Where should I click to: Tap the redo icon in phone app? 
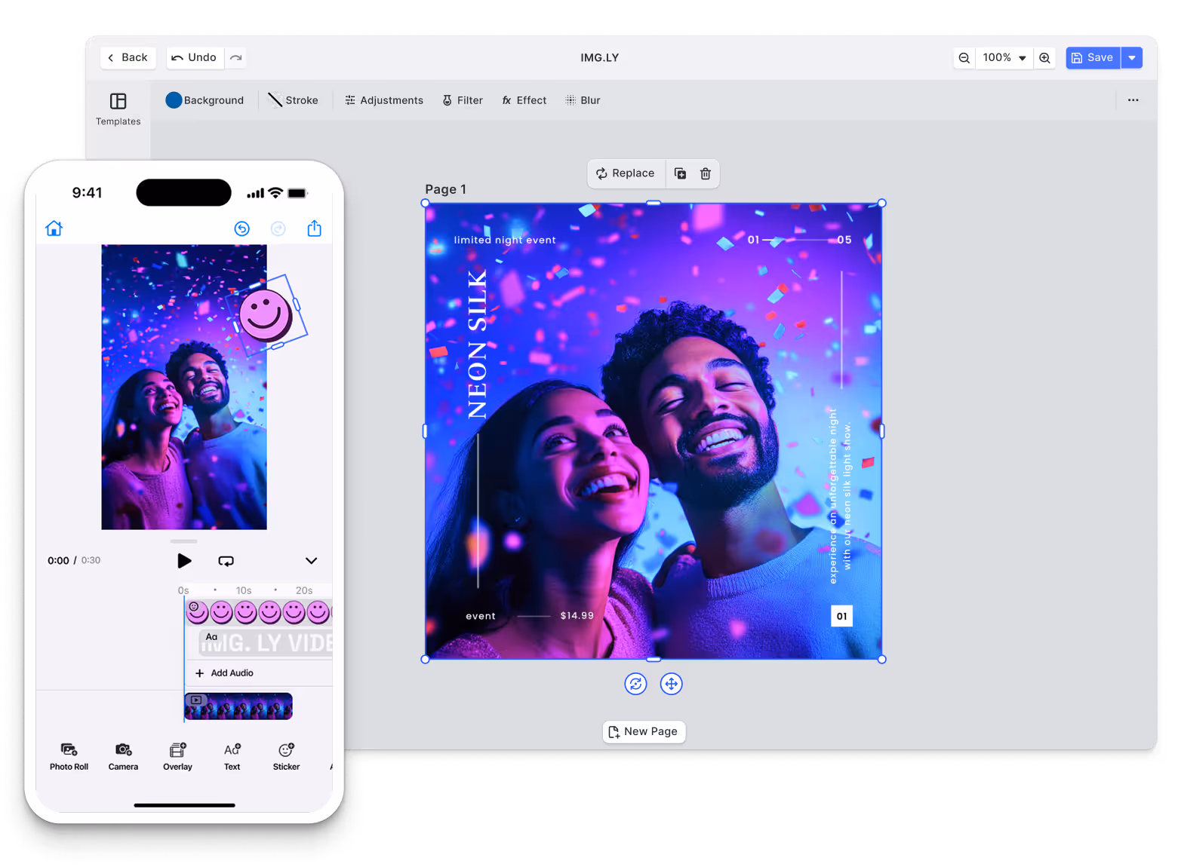[x=278, y=228]
